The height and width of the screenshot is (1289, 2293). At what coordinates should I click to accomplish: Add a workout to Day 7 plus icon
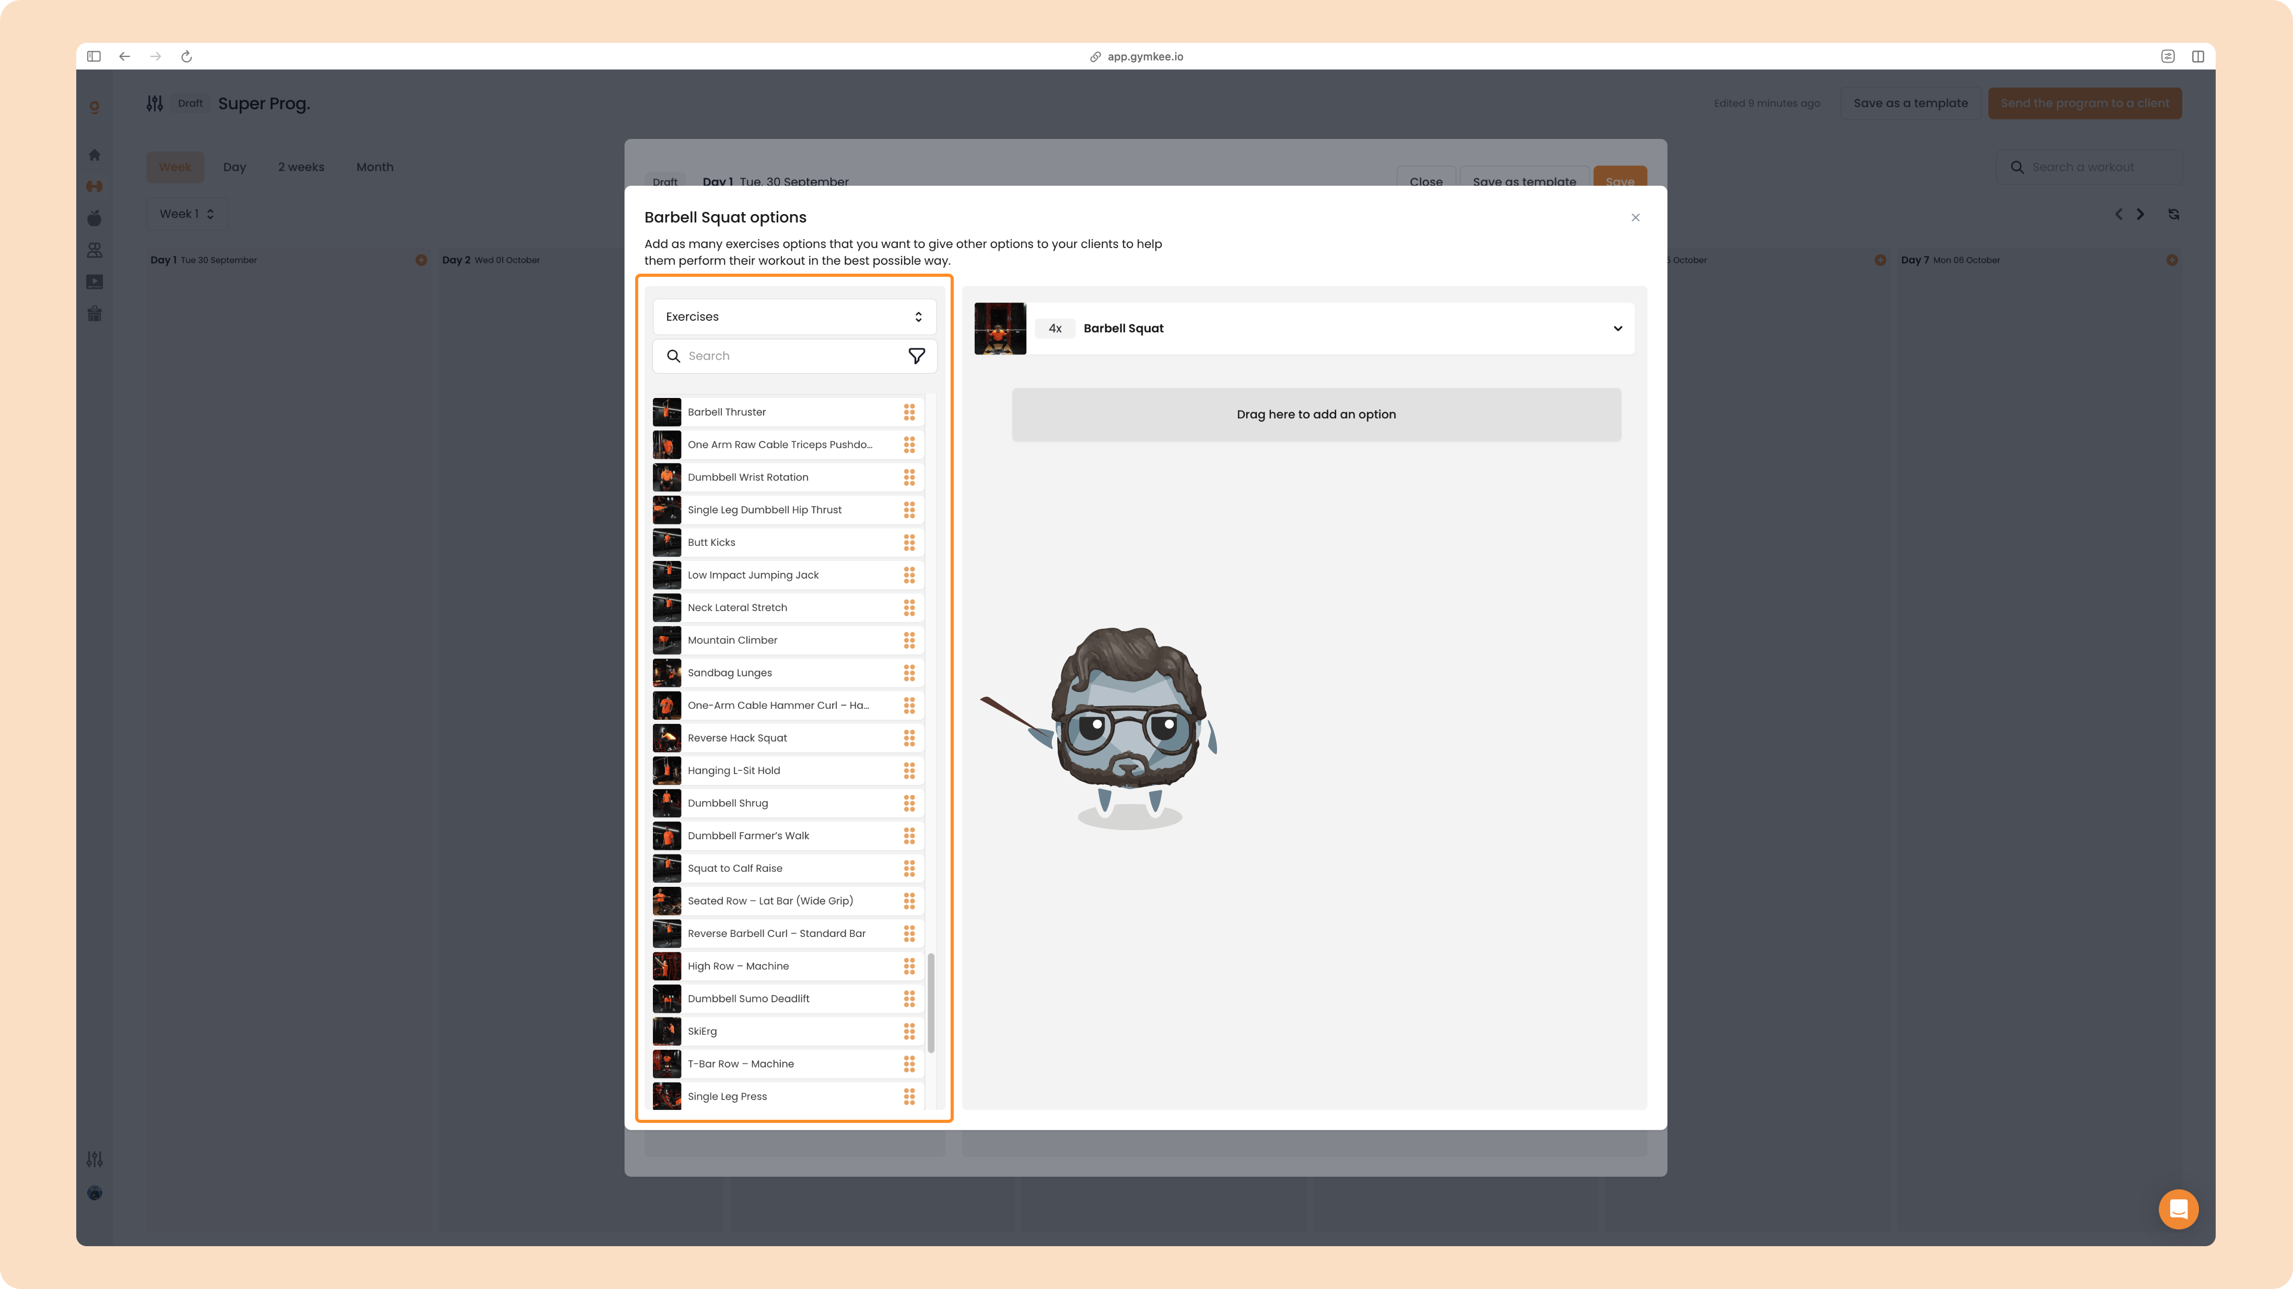2172,260
